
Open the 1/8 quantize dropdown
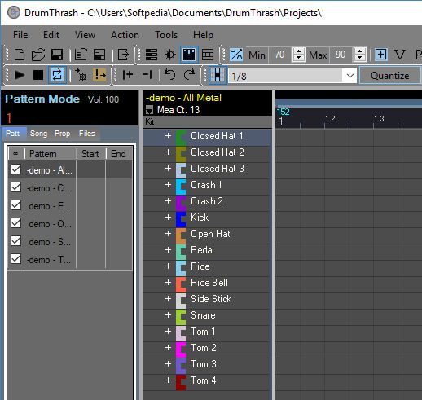point(350,76)
